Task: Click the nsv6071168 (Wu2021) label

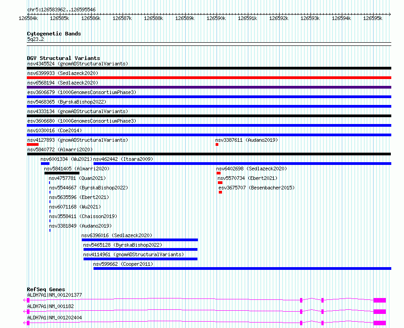Action: (x=75, y=207)
